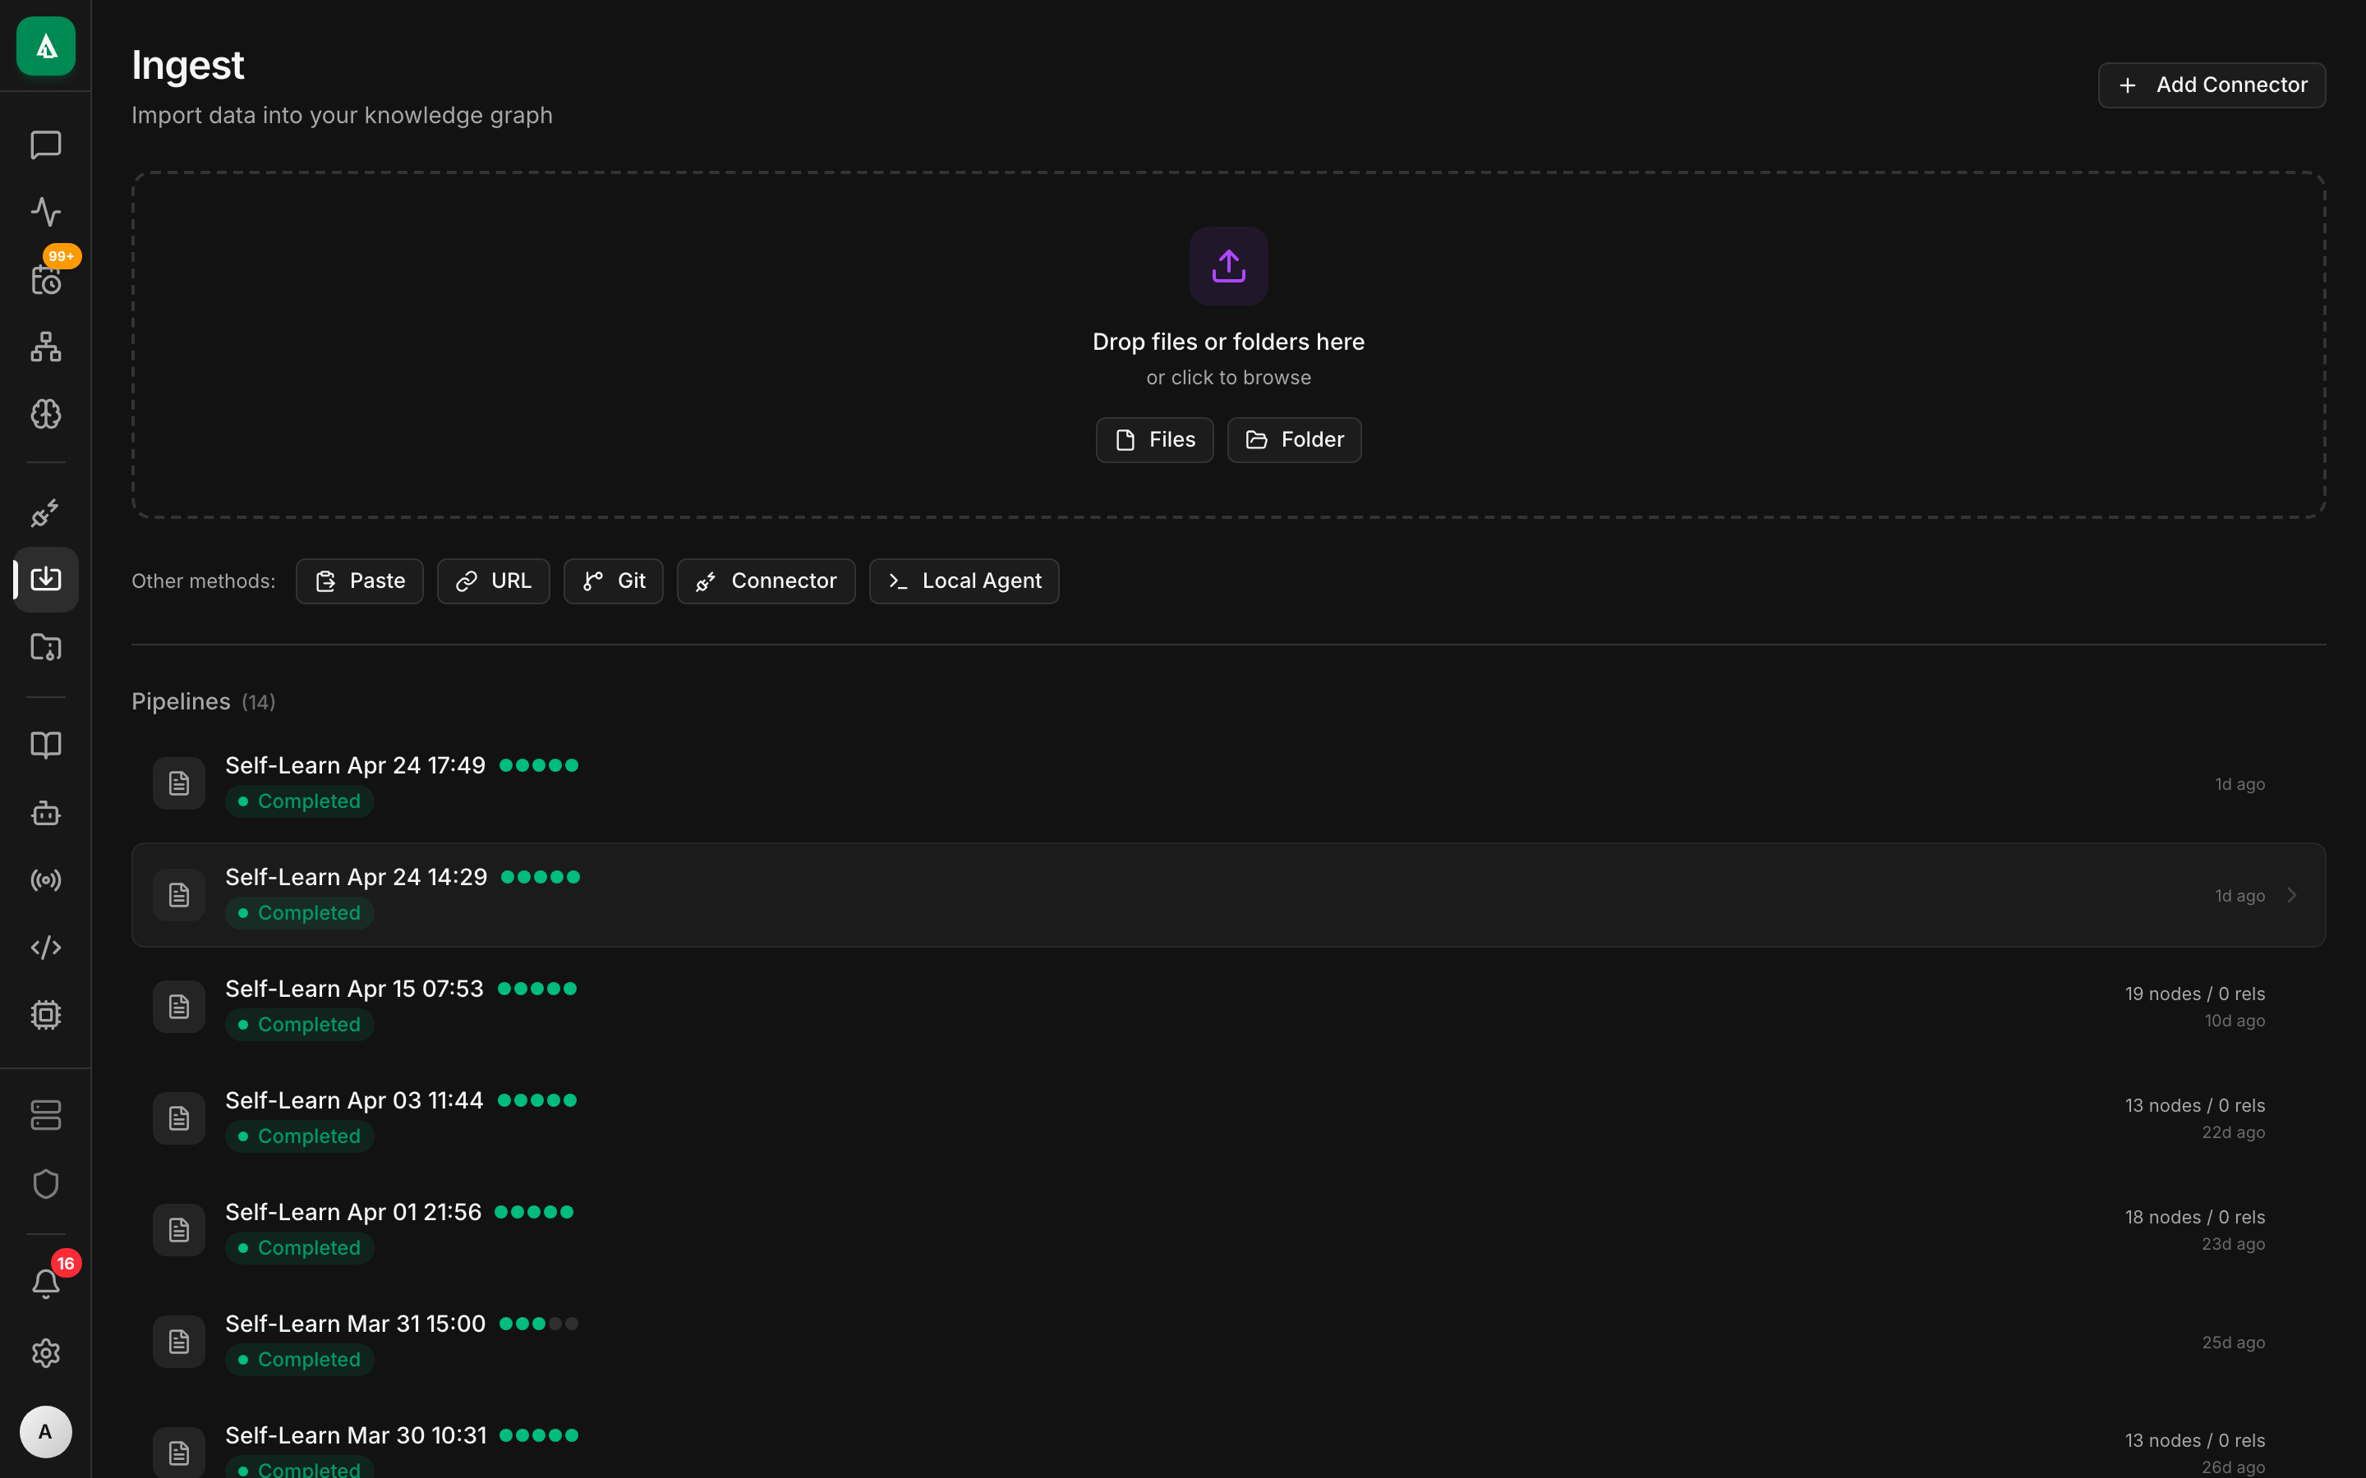Open the activity monitor icon

[x=46, y=211]
